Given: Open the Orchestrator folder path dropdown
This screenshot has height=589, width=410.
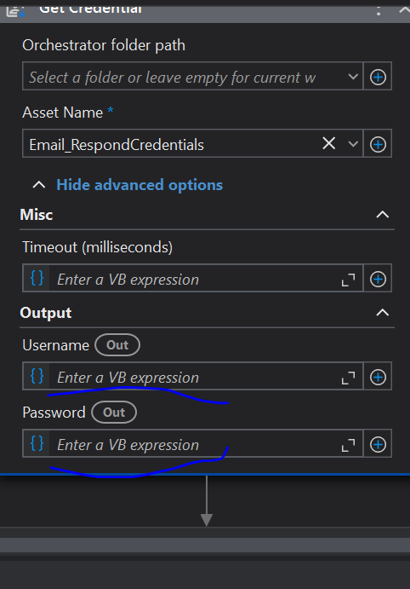Looking at the screenshot, I should pyautogui.click(x=353, y=77).
